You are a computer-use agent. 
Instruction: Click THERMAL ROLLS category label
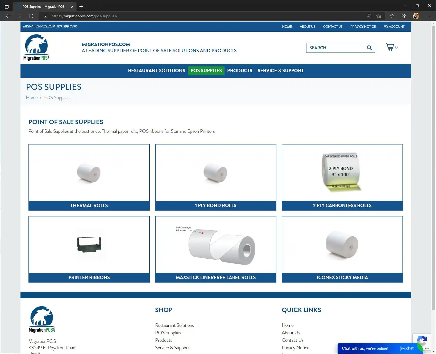click(x=89, y=206)
